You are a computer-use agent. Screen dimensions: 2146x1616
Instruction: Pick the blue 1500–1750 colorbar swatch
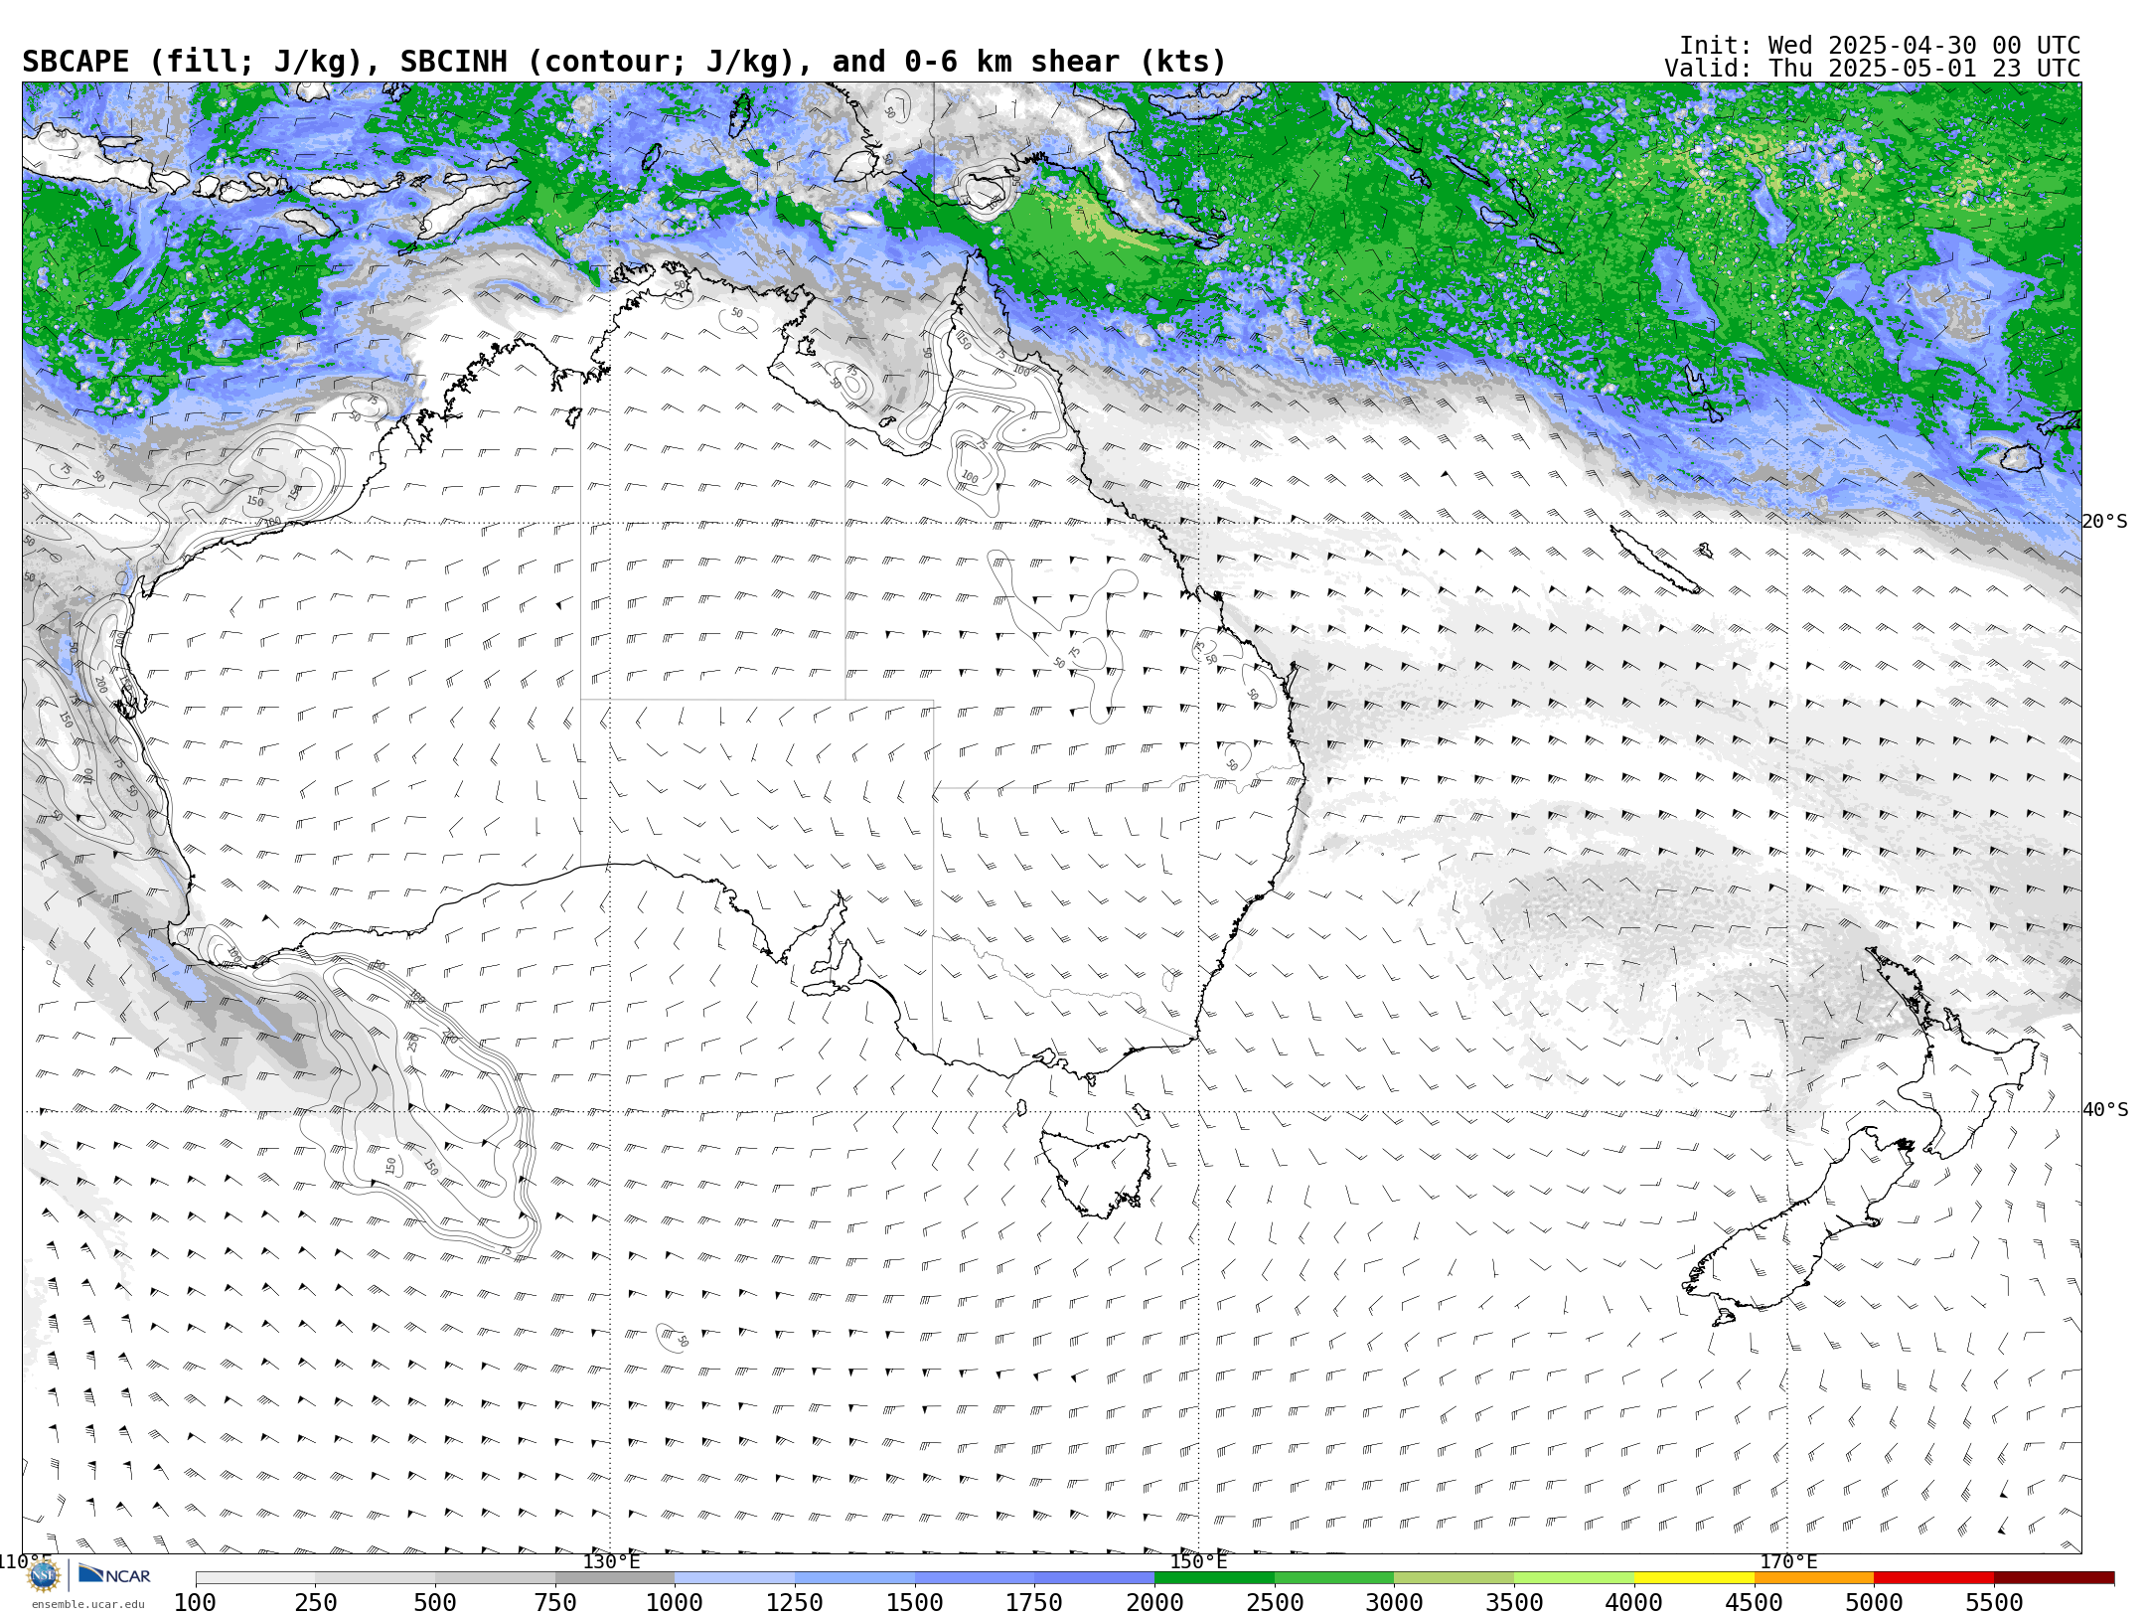coord(975,1578)
